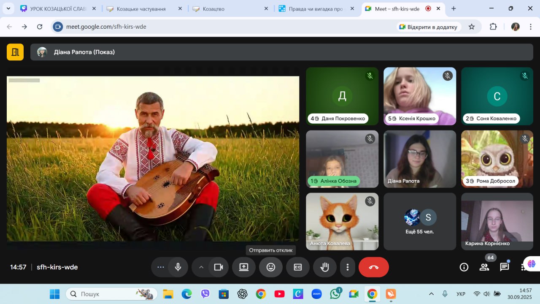540x304 pixels.
Task: Expand the browser tab search dropdown
Action: pyautogui.click(x=8, y=8)
